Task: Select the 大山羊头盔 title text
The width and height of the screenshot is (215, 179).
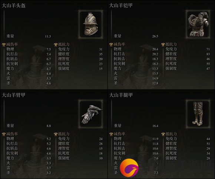Action: [14, 6]
